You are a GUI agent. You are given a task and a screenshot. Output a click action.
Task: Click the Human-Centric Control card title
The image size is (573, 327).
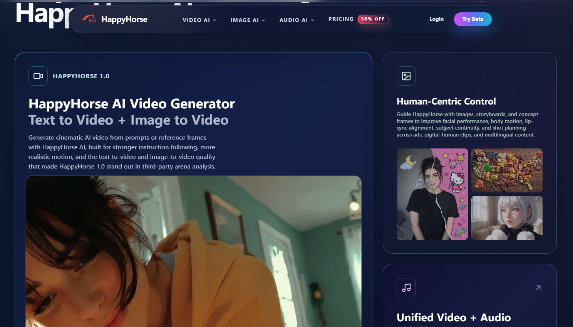click(446, 101)
